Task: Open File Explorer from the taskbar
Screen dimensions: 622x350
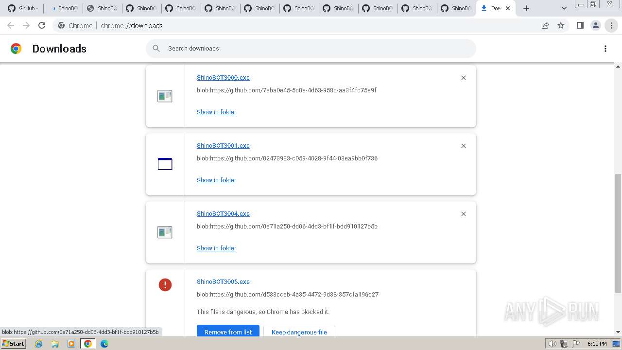Action: [55, 344]
